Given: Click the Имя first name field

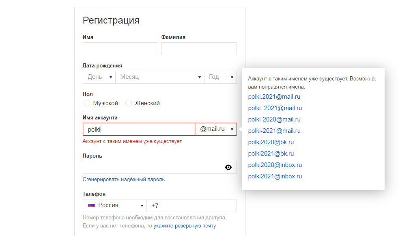Looking at the screenshot, I should [x=120, y=48].
